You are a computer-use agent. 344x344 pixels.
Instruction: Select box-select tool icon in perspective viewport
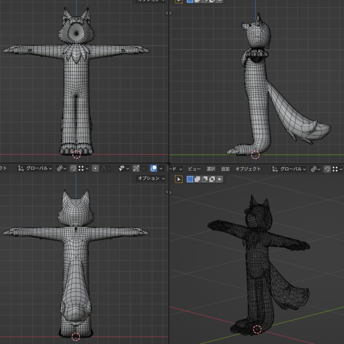(179, 179)
